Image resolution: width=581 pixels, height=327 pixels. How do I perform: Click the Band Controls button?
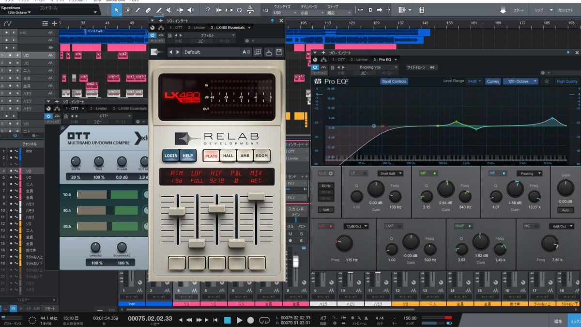pyautogui.click(x=394, y=81)
